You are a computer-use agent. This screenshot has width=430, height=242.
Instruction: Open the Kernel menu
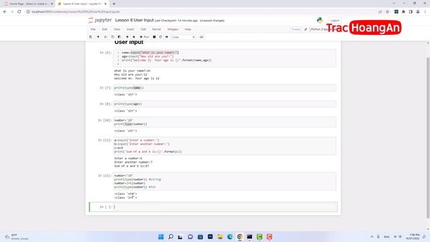tap(157, 29)
